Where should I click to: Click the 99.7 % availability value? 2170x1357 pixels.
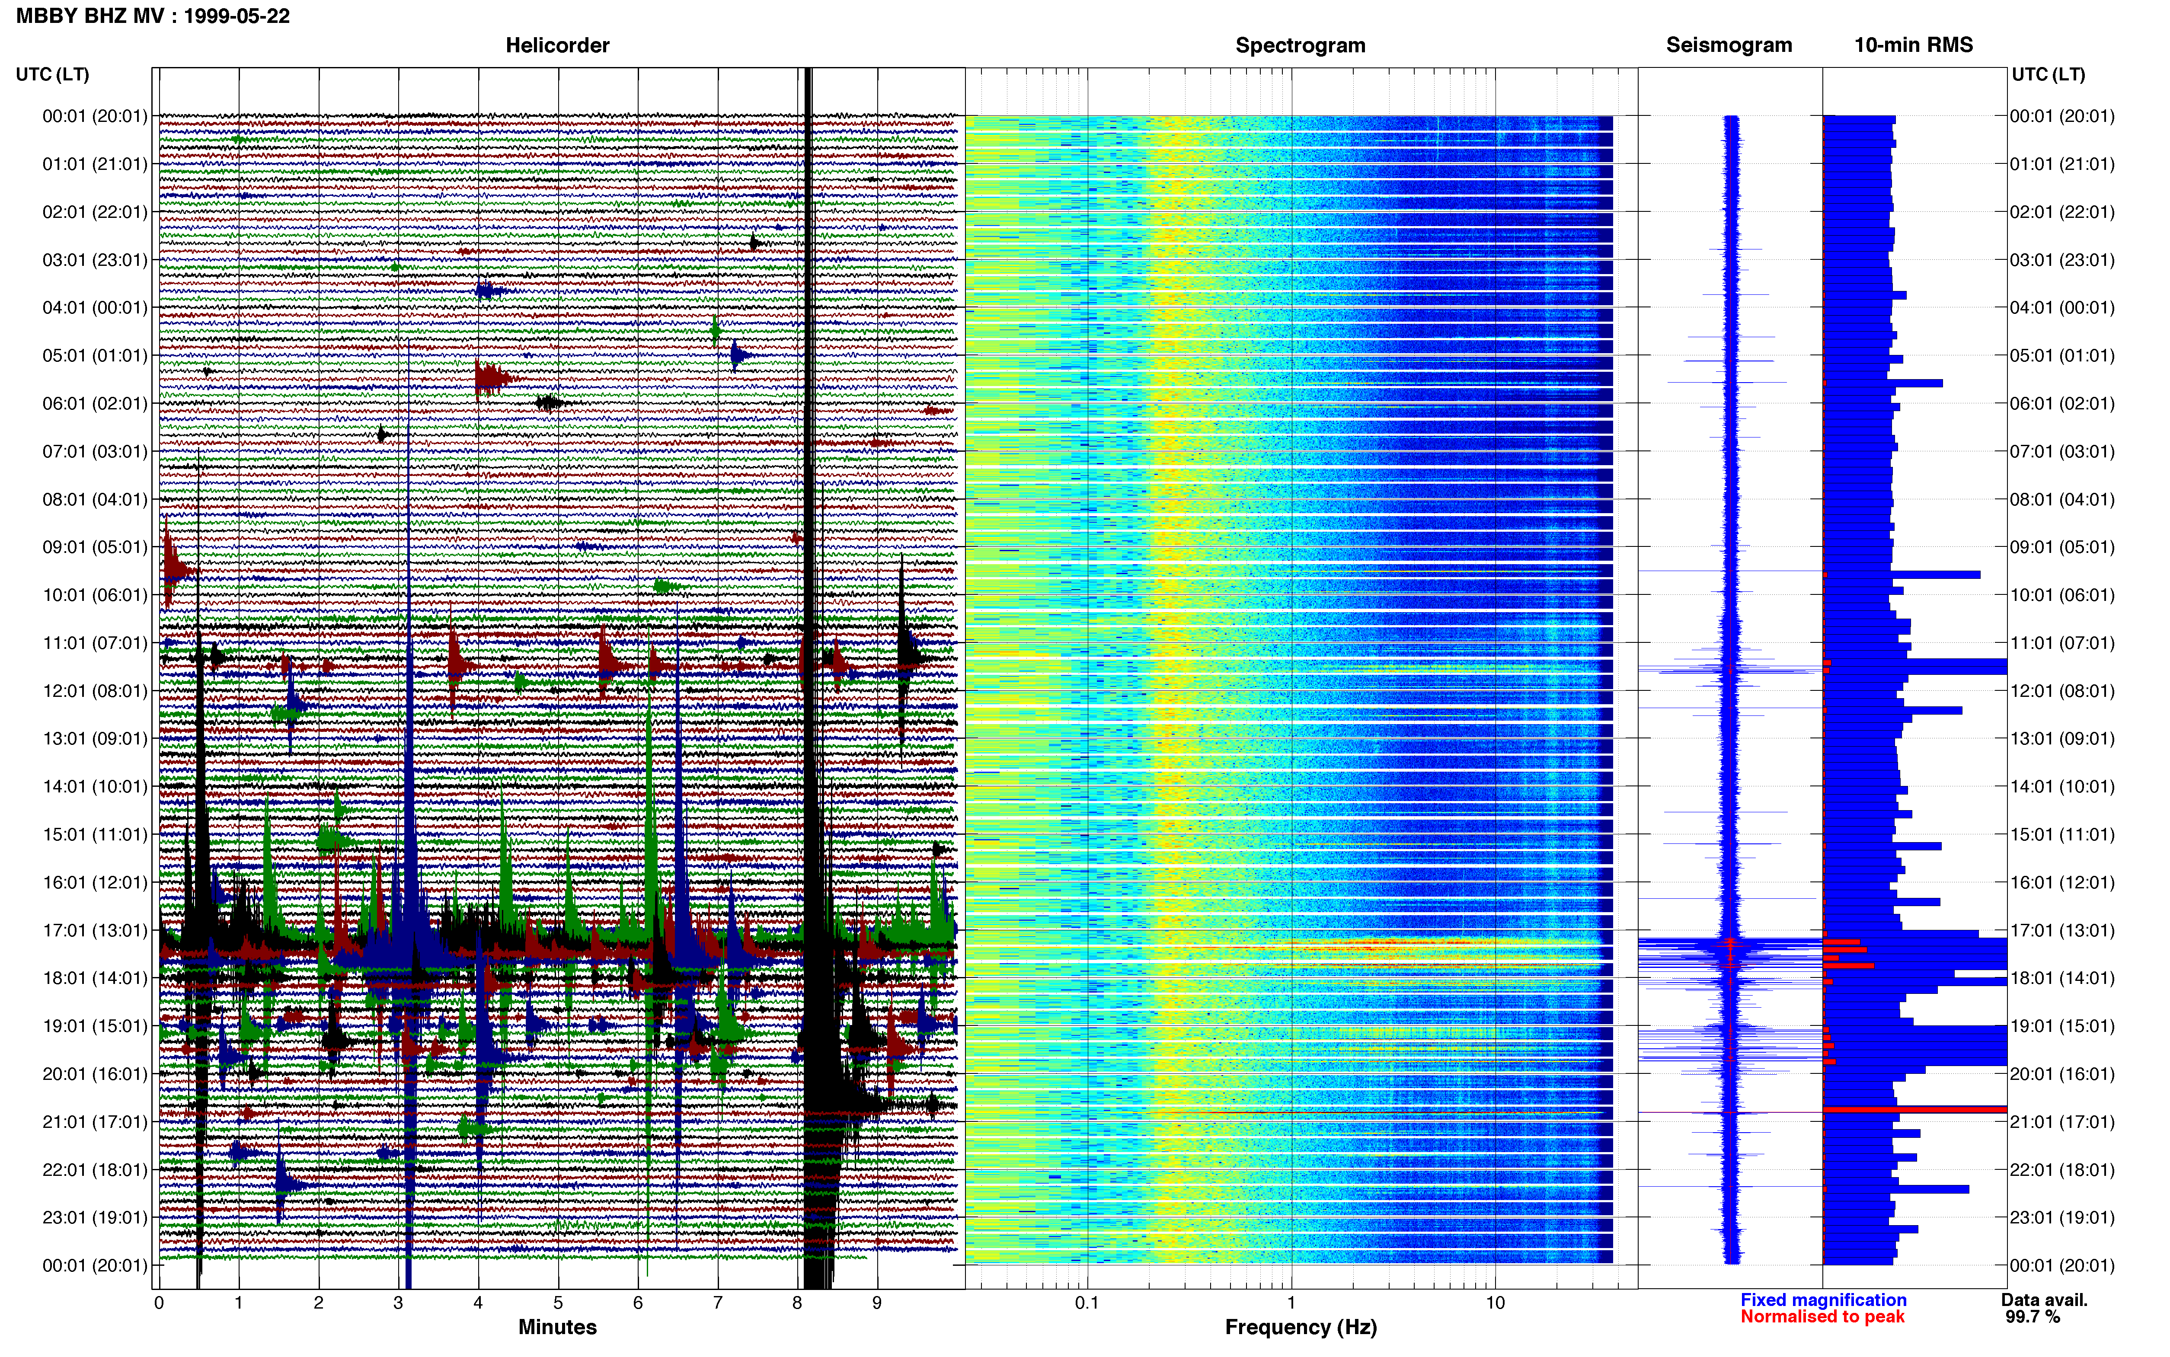pyautogui.click(x=2033, y=1318)
